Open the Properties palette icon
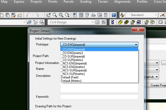The width and height of the screenshot is (166, 110). 75,15
